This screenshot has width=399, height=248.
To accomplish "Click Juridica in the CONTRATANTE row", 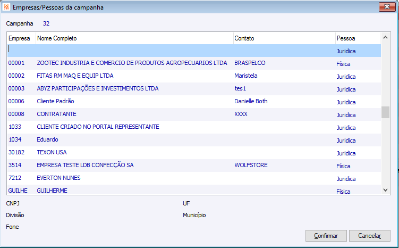I will pyautogui.click(x=346, y=115).
